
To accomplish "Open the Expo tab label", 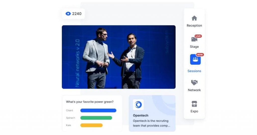I will [194, 111].
